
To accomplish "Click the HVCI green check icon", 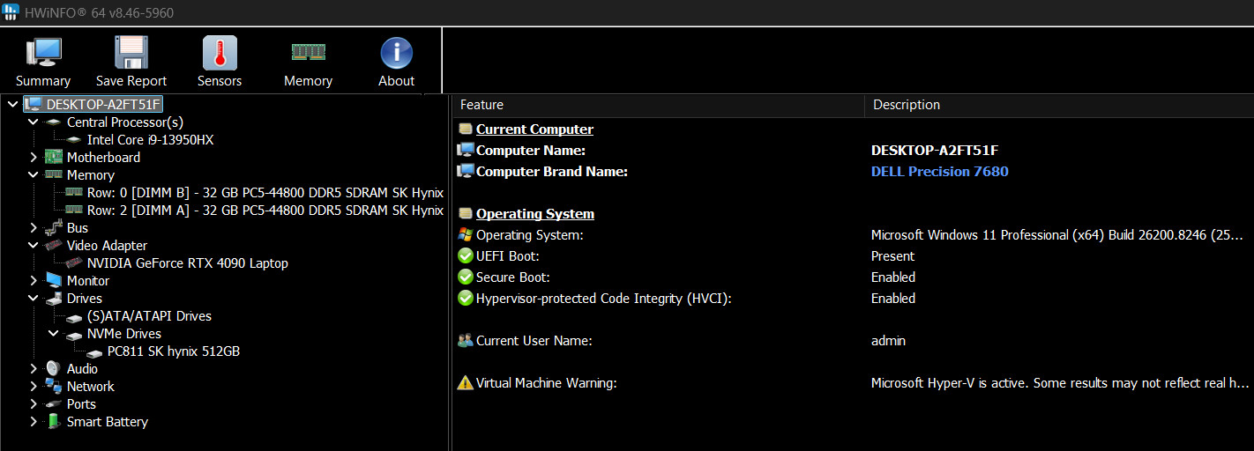I will (x=466, y=299).
